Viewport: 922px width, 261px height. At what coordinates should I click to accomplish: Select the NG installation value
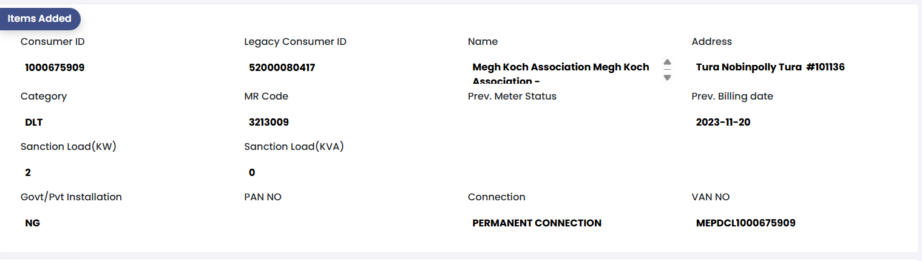(33, 223)
